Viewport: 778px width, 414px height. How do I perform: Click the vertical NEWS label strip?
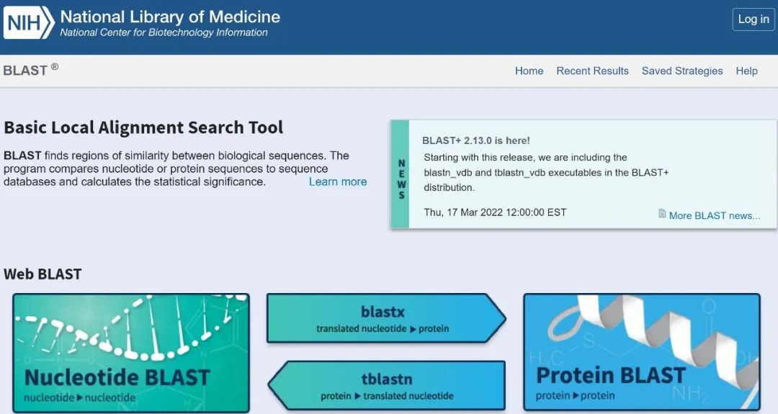tap(401, 174)
